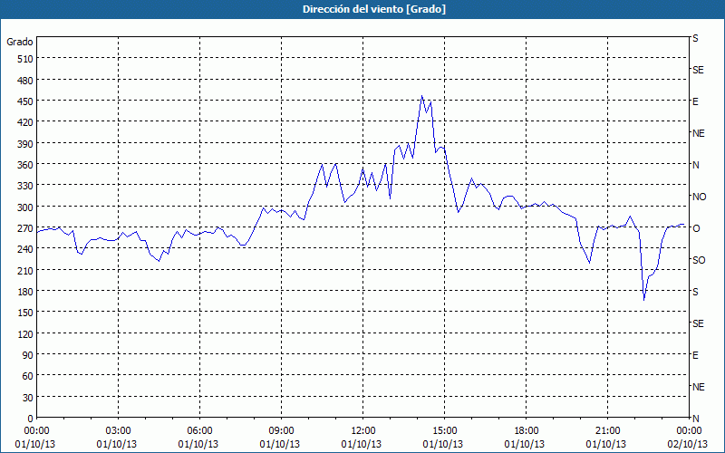Screen dimensions: 725x453
Task: Click the 00:00 label above date 01/10/13
Action: (x=36, y=431)
